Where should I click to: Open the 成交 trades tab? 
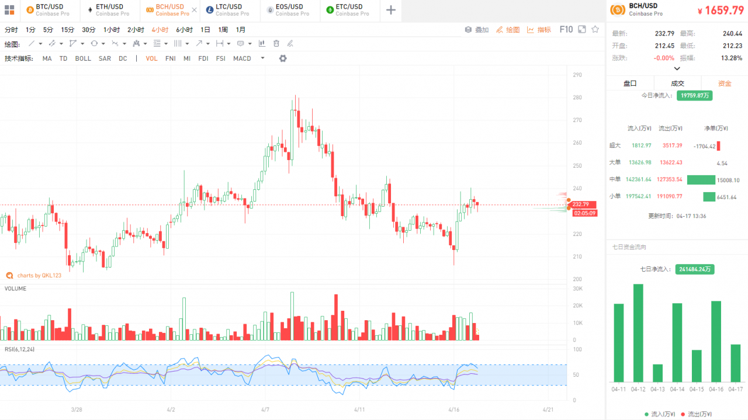point(677,84)
